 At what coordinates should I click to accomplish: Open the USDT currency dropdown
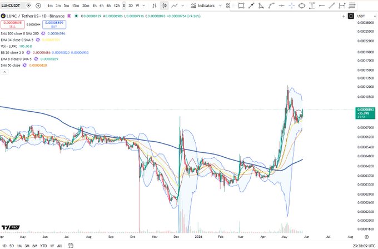[x=366, y=16]
